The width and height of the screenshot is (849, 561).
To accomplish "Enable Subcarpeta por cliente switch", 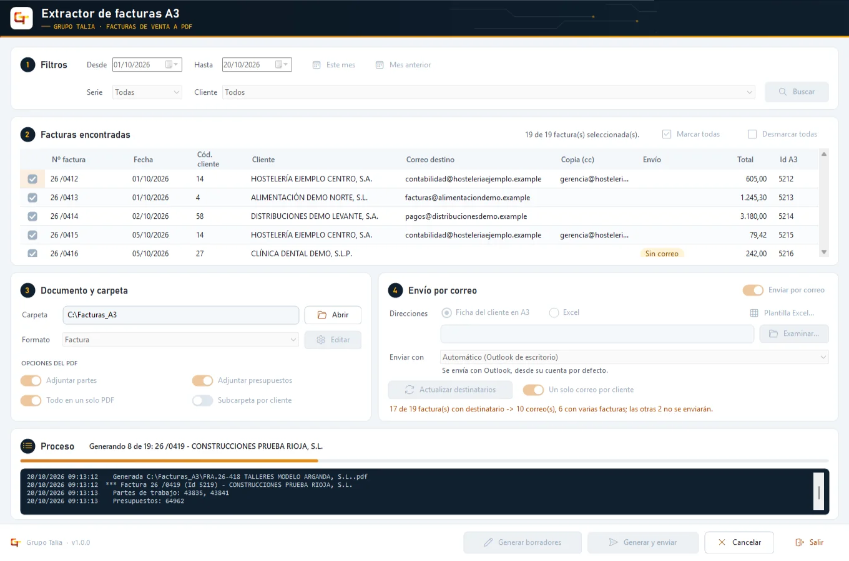I will tap(203, 400).
